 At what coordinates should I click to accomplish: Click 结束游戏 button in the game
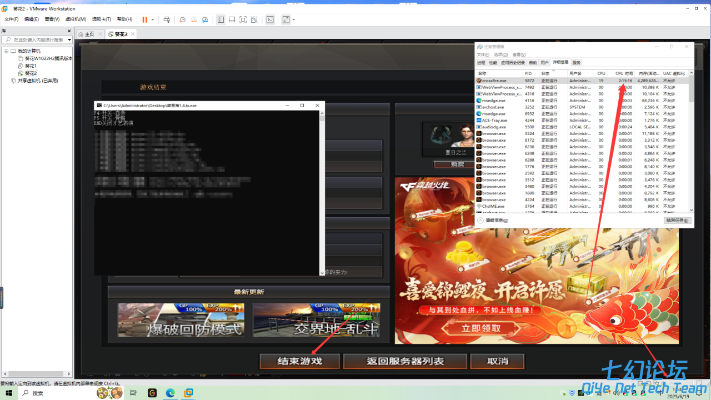point(300,361)
